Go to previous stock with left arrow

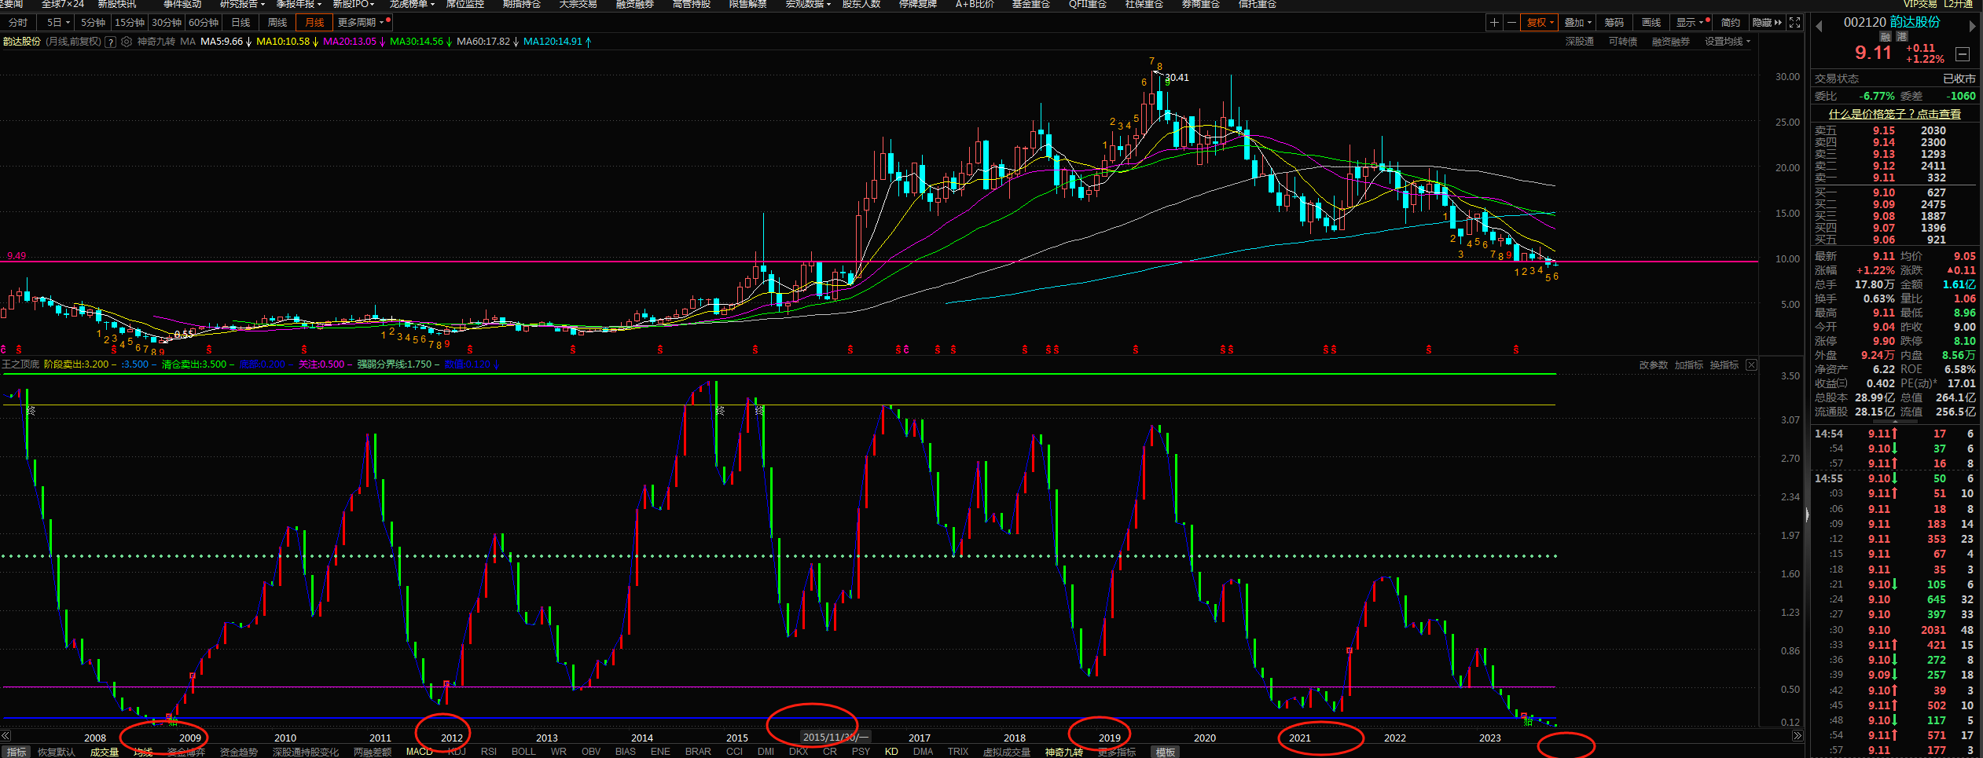[1819, 27]
